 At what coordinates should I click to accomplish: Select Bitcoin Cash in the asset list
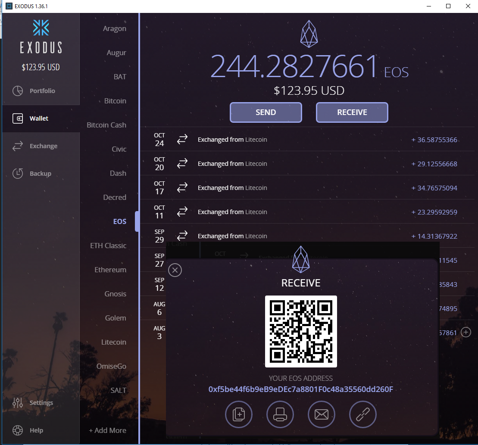click(106, 125)
